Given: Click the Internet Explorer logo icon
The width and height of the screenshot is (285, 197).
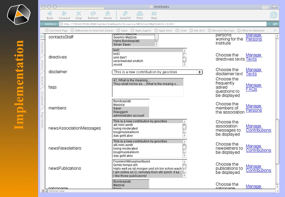Looking at the screenshot, I should pyautogui.click(x=273, y=15).
